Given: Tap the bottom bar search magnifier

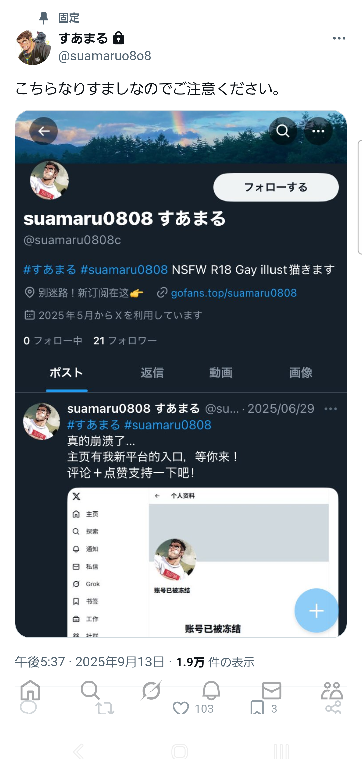Looking at the screenshot, I should pyautogui.click(x=90, y=690).
